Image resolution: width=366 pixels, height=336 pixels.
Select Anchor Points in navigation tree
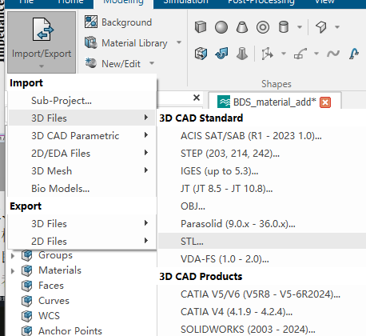[70, 330]
